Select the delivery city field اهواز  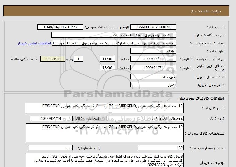pyautogui.click(x=153, y=85)
